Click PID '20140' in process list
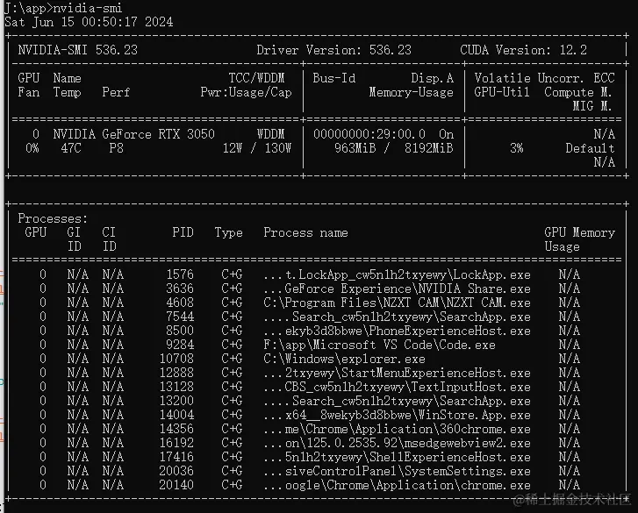Screen dimensions: 638x513 click(x=176, y=485)
